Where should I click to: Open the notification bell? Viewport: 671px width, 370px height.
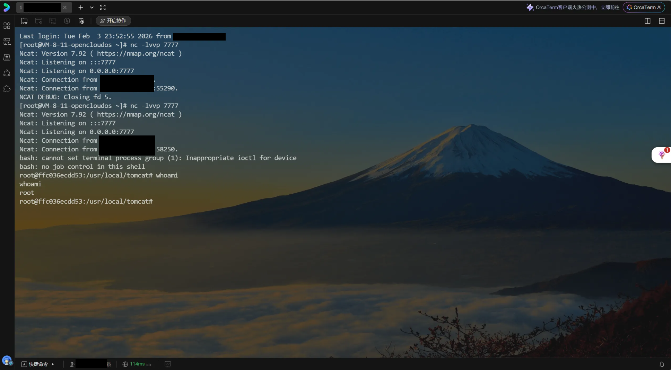tap(662, 364)
